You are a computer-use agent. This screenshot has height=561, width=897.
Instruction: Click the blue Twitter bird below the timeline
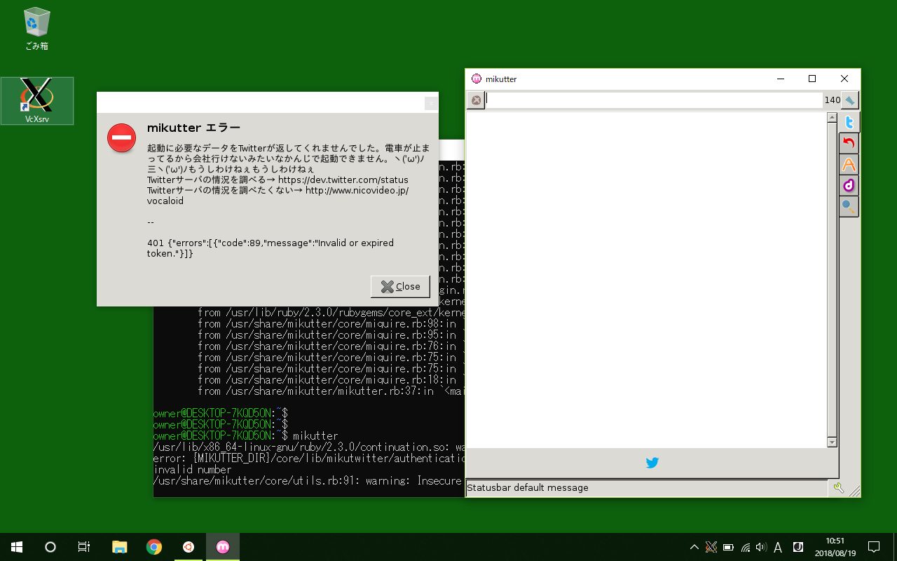tap(652, 463)
